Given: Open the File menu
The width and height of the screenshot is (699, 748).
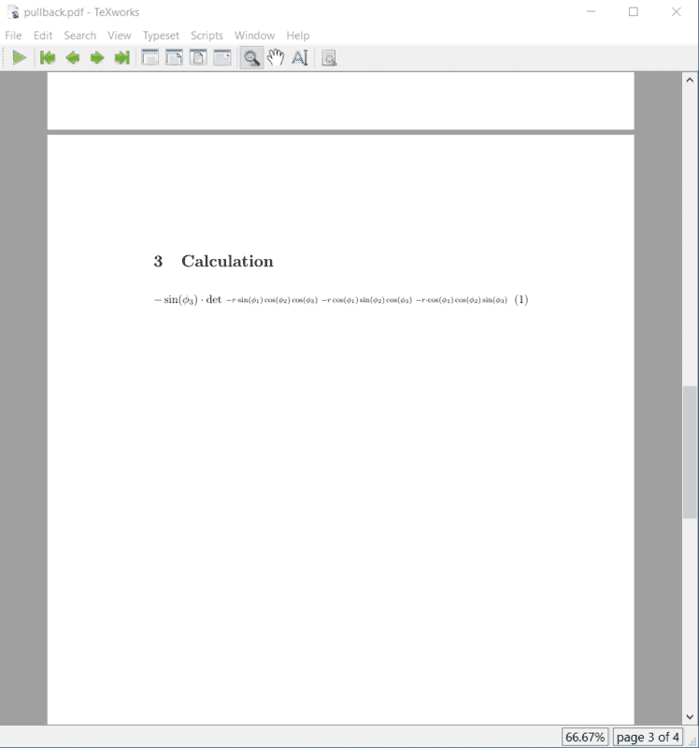Looking at the screenshot, I should [x=13, y=36].
